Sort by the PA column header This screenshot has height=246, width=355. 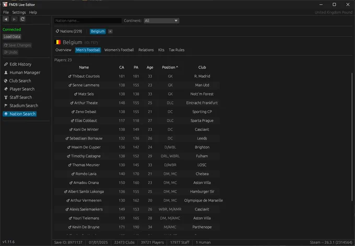136,67
